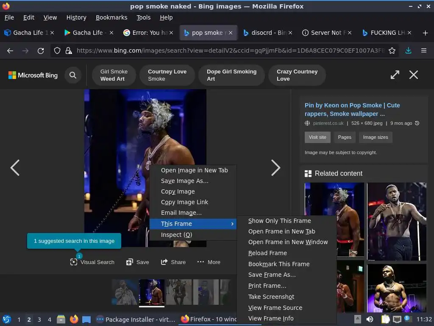Open the Edit menu
Viewport: 434px width, 326px height.
(29, 17)
